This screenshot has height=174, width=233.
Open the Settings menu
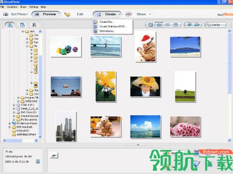(x=34, y=7)
